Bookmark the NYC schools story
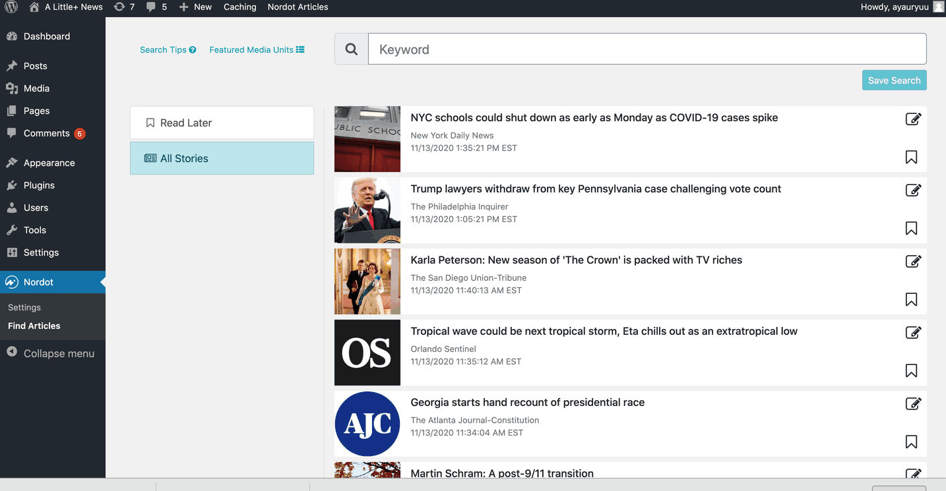946x491 pixels. 911,158
